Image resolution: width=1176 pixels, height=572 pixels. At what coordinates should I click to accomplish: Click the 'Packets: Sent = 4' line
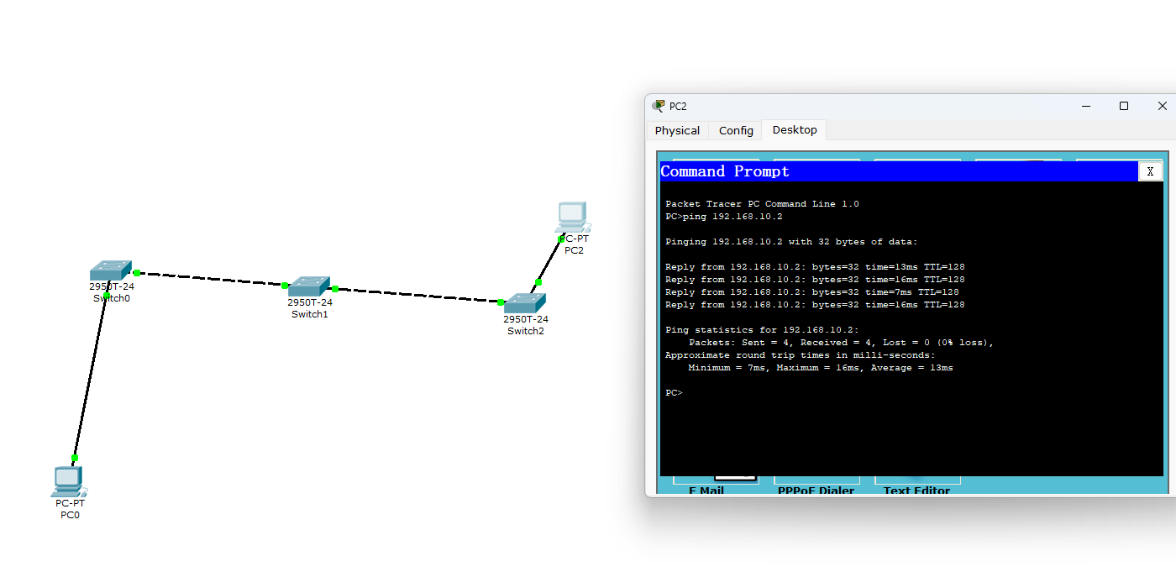[841, 343]
